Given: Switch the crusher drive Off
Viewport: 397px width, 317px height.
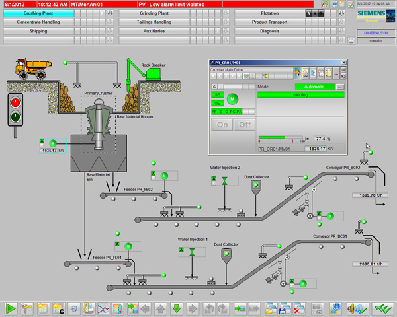Looking at the screenshot, I should [x=244, y=125].
